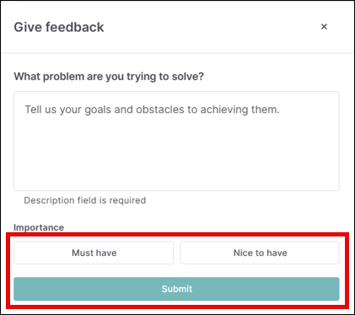
Task: Mark feedback importance as Nice to have
Action: tap(260, 253)
